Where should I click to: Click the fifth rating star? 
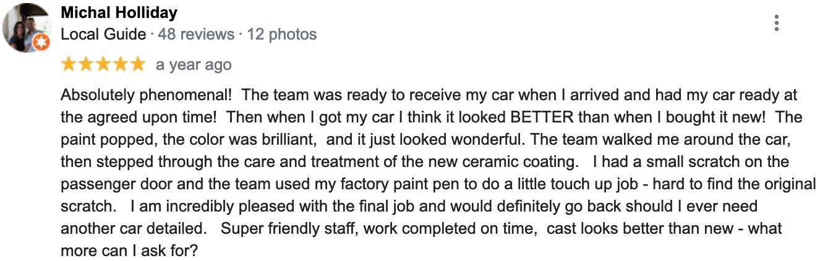click(x=137, y=64)
